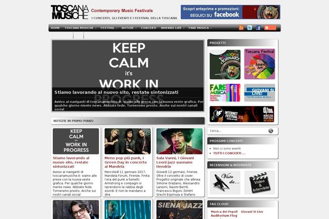This screenshot has height=219, width=329.
Task: Open the article Stiamo lavorando al nuovo sito card title
Action: [71, 162]
